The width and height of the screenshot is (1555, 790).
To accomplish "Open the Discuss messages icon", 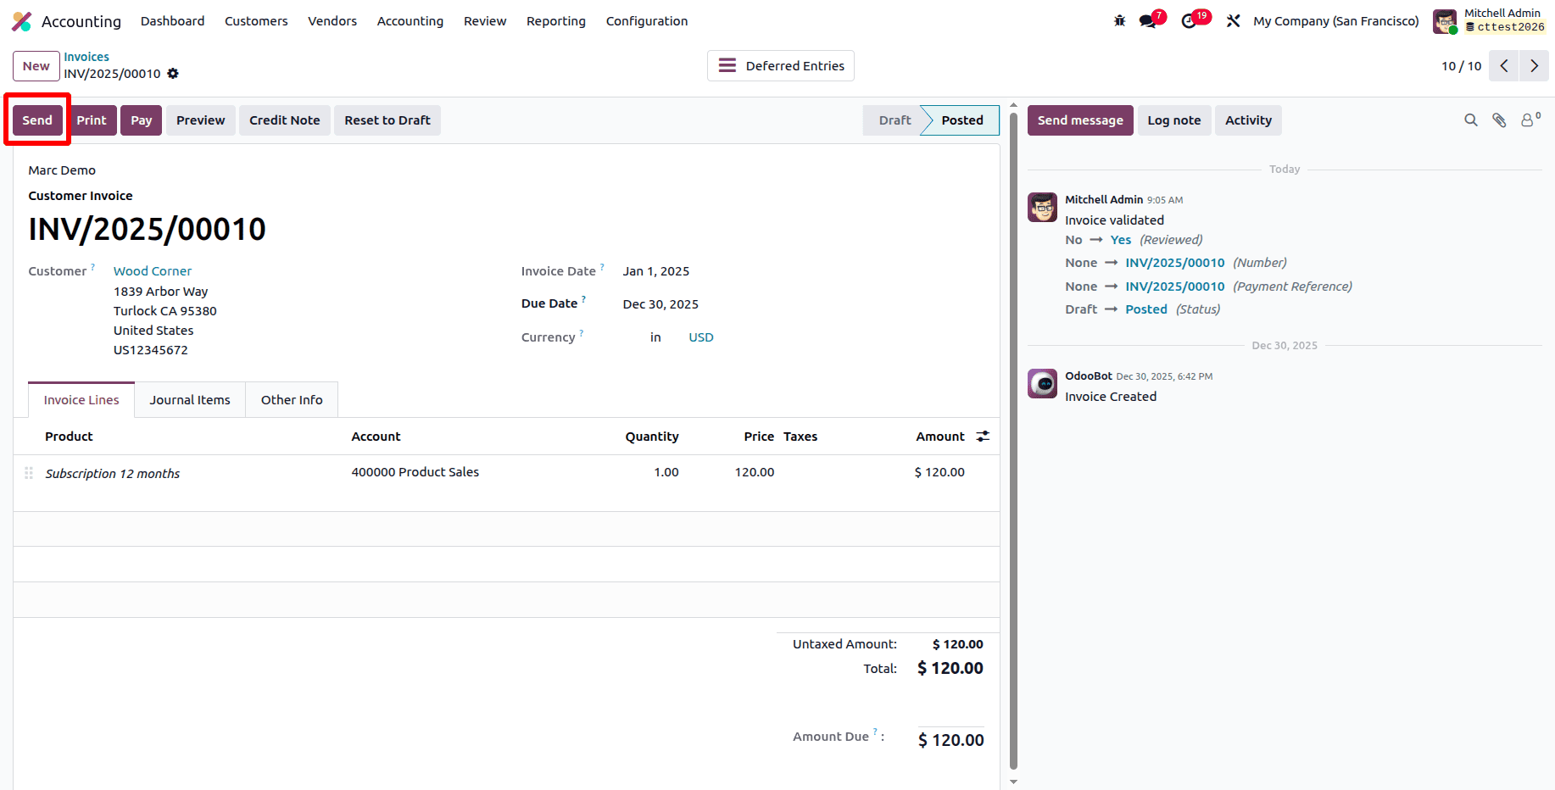I will coord(1146,20).
